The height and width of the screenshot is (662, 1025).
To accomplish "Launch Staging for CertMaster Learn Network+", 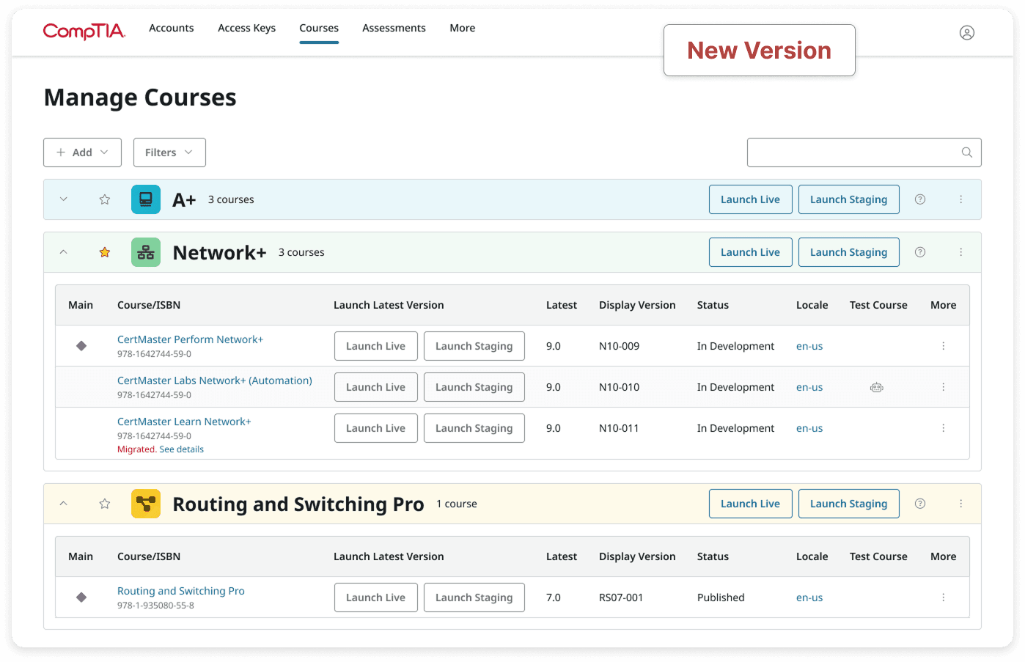I will [474, 428].
